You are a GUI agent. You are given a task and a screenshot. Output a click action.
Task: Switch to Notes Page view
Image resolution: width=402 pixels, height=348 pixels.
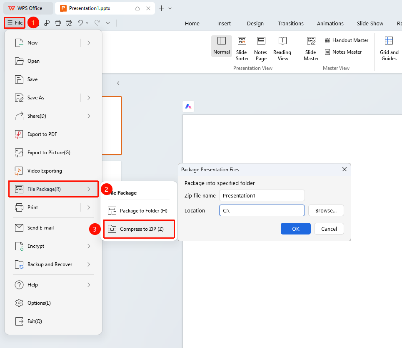261,49
